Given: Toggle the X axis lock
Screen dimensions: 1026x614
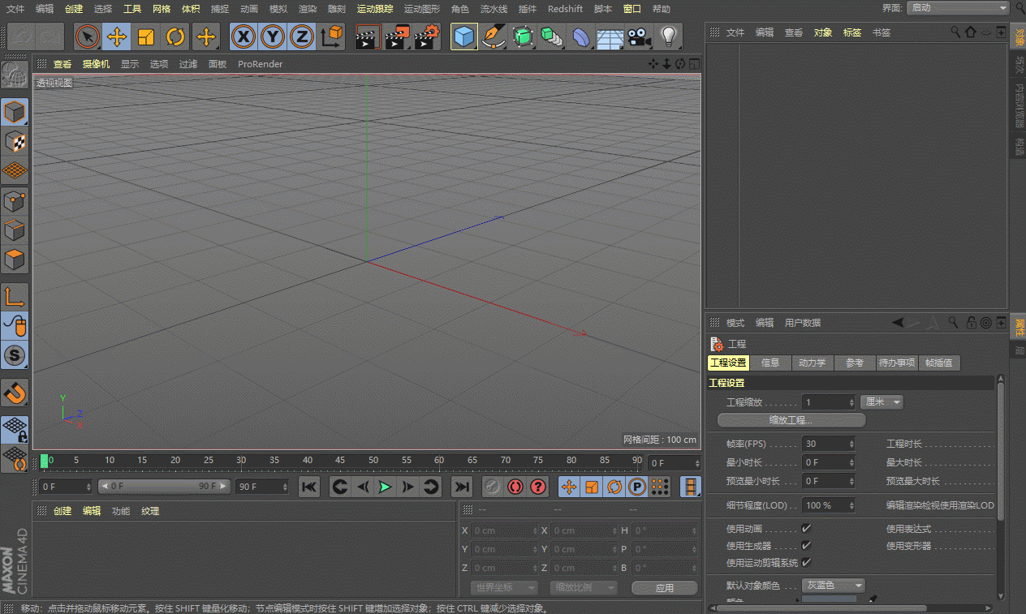Looking at the screenshot, I should coord(243,36).
